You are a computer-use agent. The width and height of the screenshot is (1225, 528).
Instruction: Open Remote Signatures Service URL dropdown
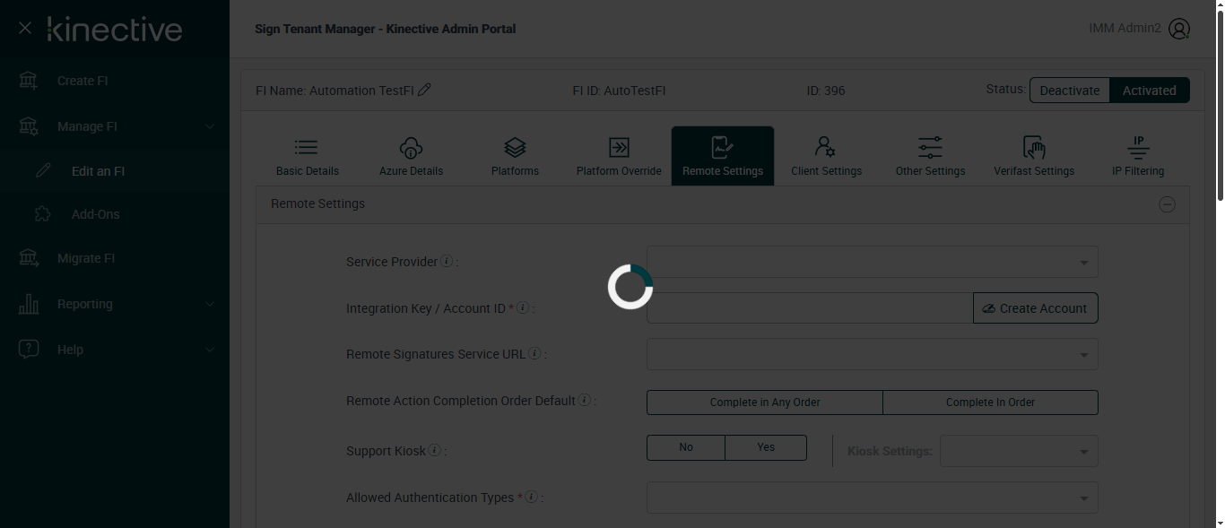coord(872,354)
